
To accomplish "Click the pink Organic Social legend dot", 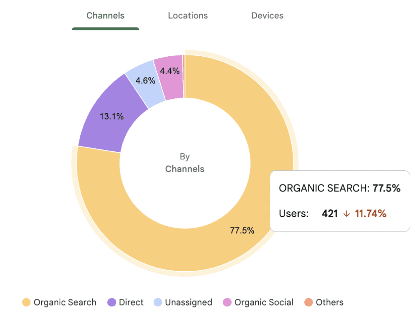I will coord(227,302).
